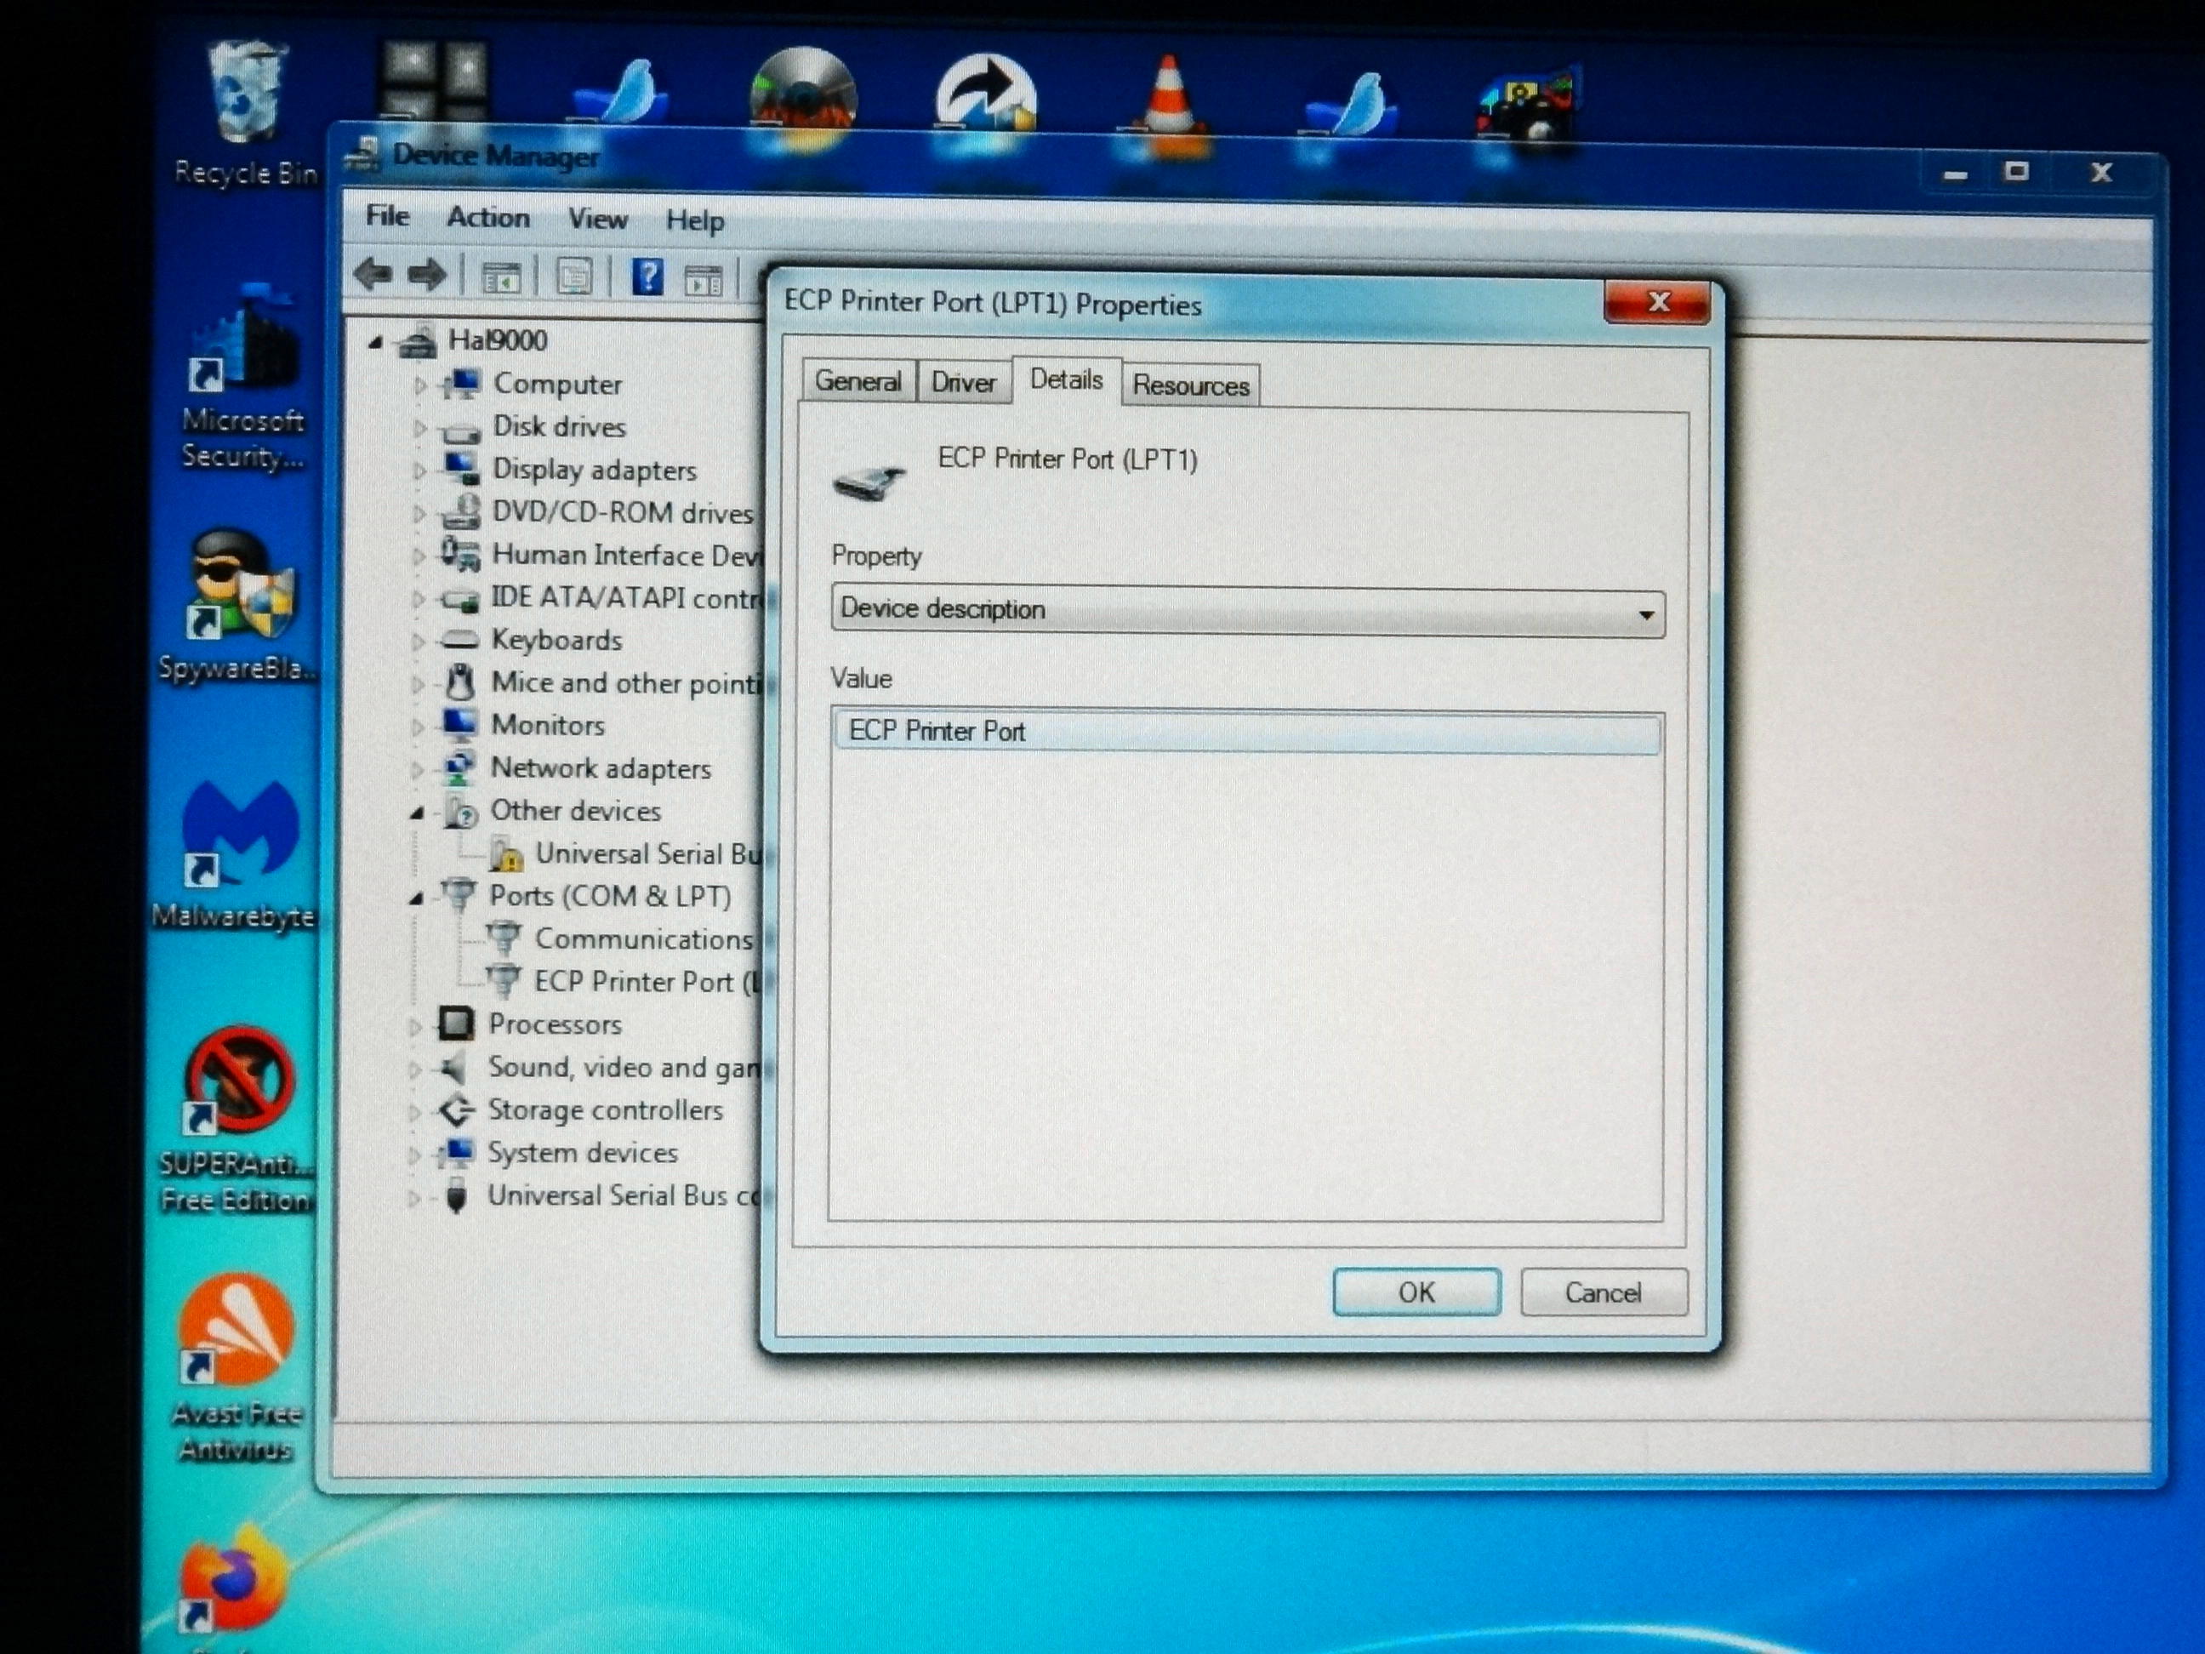Viewport: 2205px width, 1654px height.
Task: Select the Disk drives icon in tree
Action: 460,429
